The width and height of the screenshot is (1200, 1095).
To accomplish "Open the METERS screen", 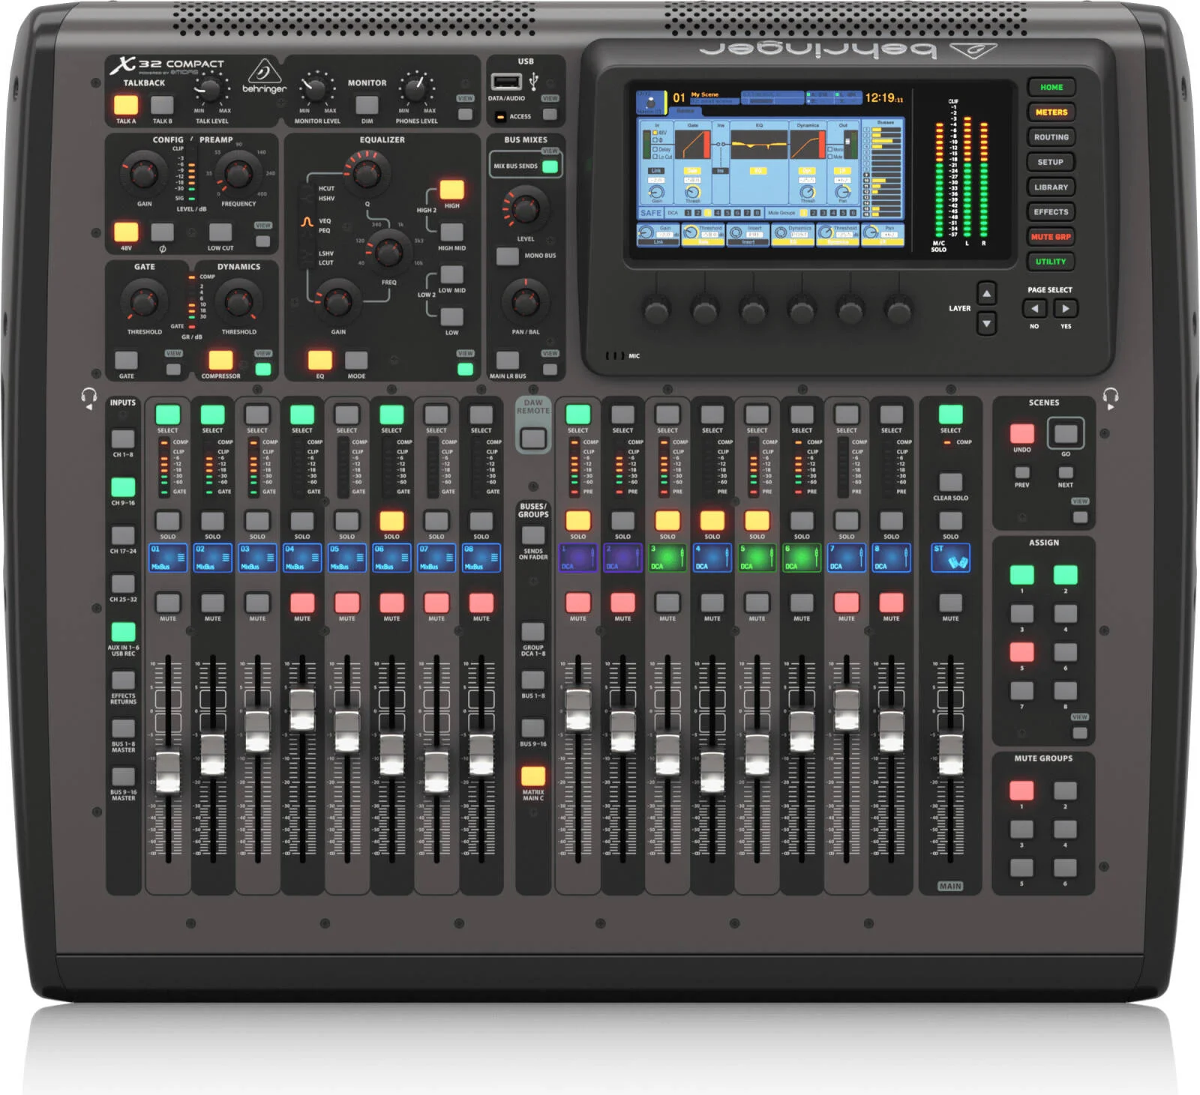I will [1053, 112].
